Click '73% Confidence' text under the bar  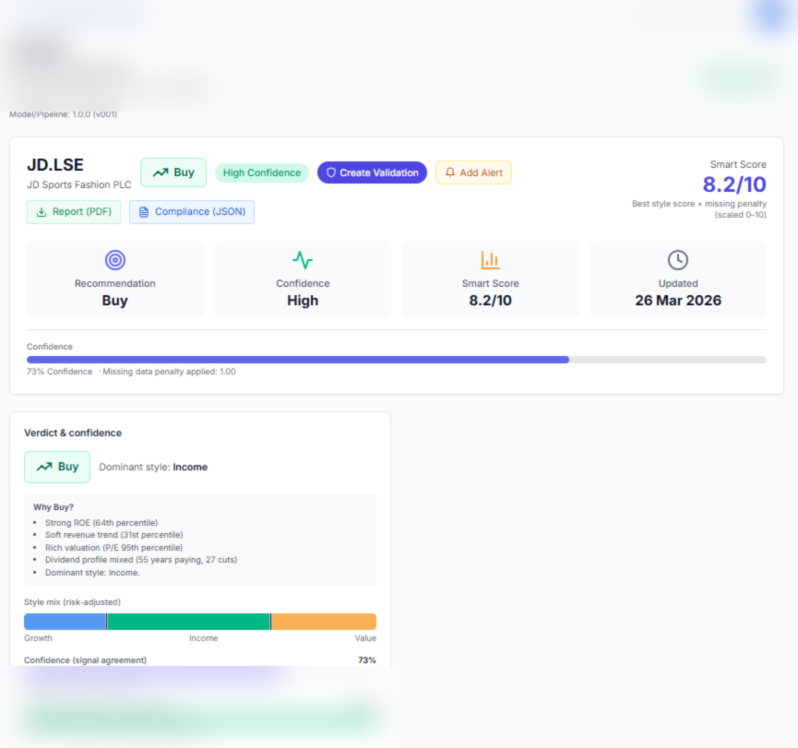60,372
